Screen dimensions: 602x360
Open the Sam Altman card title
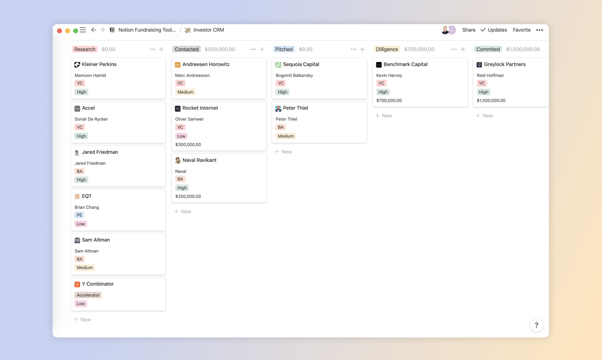point(96,240)
